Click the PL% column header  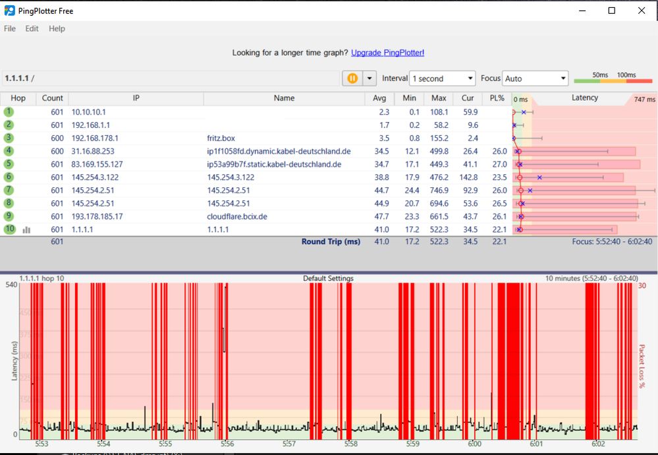click(x=497, y=98)
